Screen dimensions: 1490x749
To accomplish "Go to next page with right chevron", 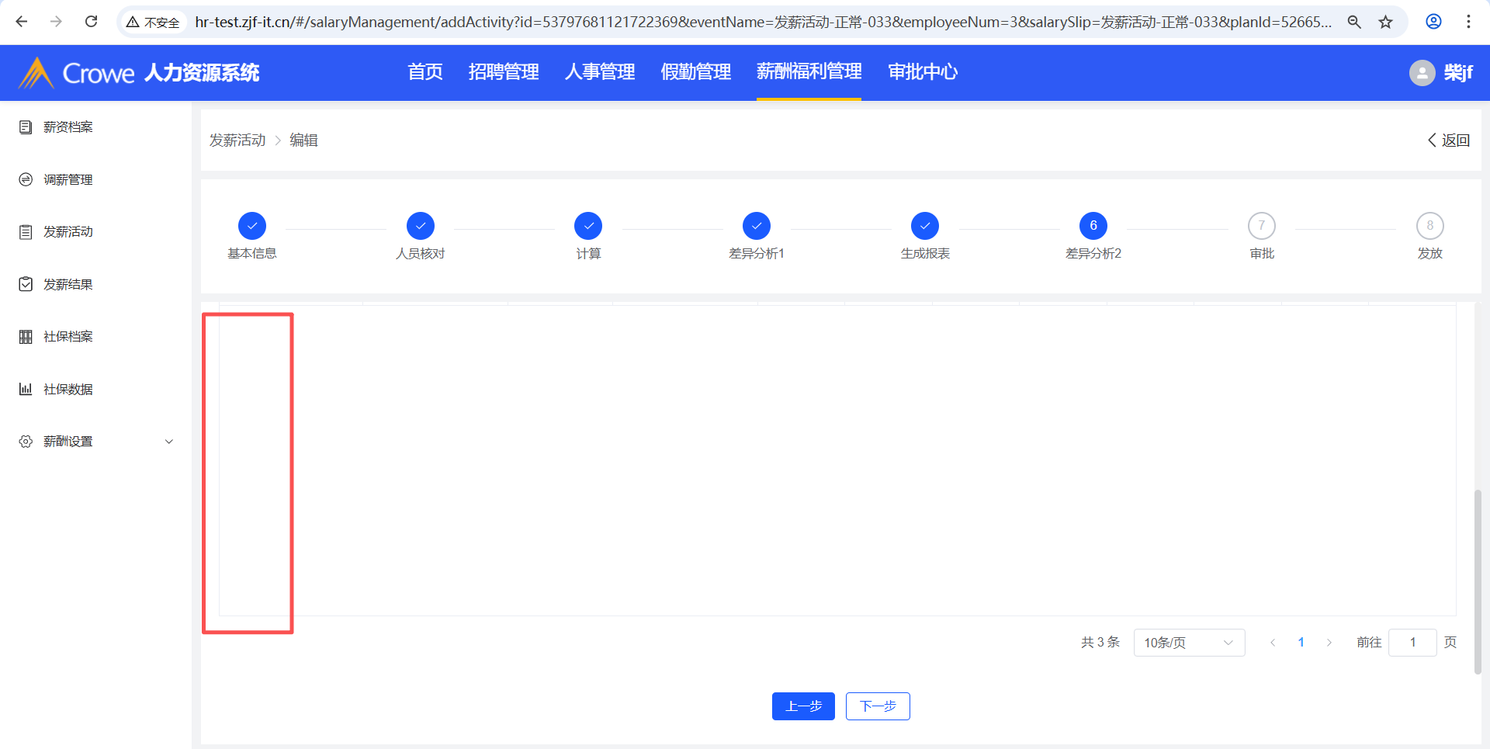I will [1329, 643].
